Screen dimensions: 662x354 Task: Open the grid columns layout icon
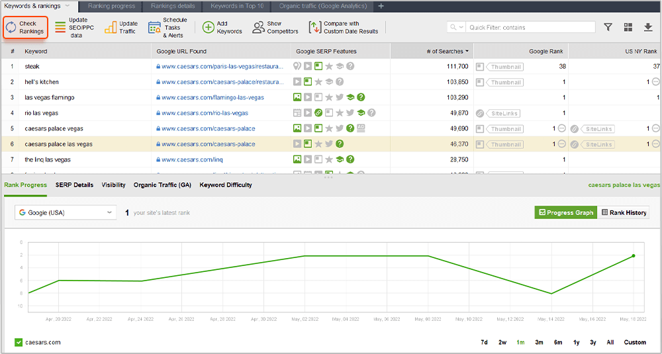(x=628, y=27)
